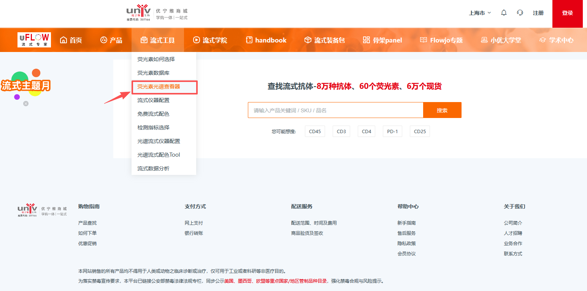Click the red 墨西哥 drug-list link
This screenshot has width=587, height=291.
click(245, 281)
